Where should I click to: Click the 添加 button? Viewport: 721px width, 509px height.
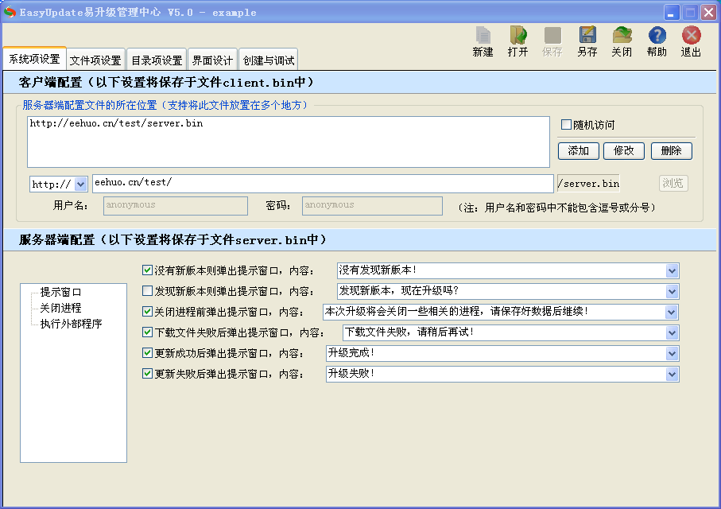tap(579, 151)
